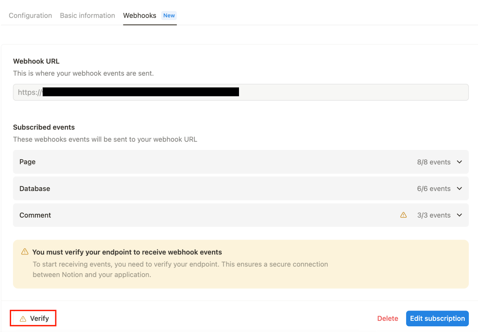Viewport: 478px width, 332px height.
Task: Click the Page event group label
Action: click(x=27, y=162)
